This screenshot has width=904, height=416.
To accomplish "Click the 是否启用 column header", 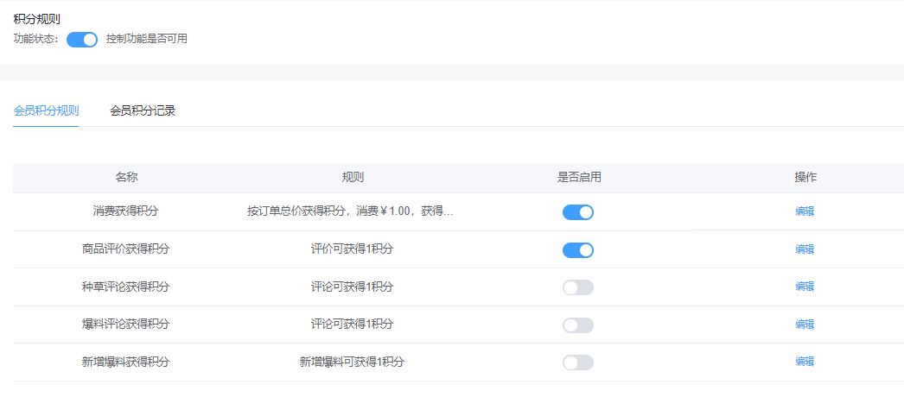I will (x=579, y=177).
